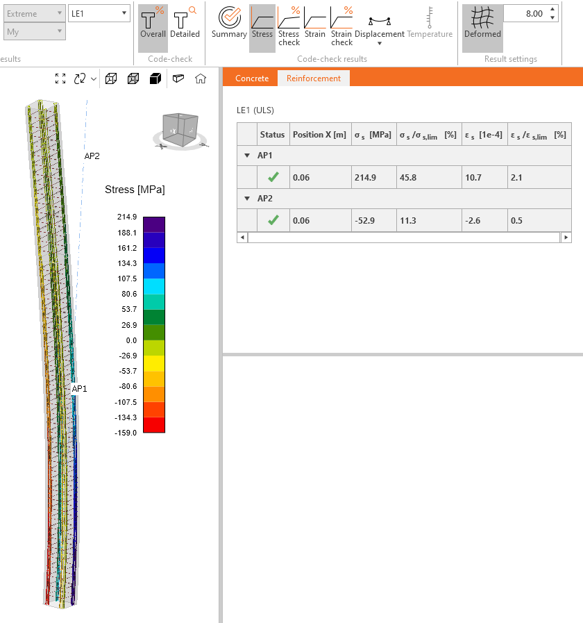Select the solid cube display mode
This screenshot has height=623, width=583.
155,78
